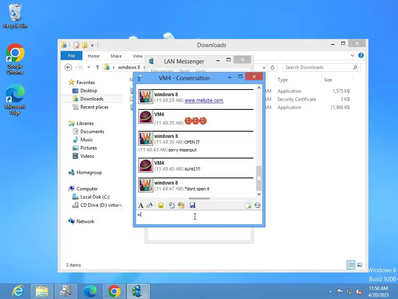The width and height of the screenshot is (398, 299).
Task: Open Documents library
Action: 92,132
